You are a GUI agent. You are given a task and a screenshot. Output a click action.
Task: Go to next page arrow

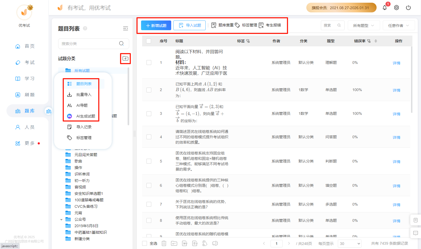tap(289, 243)
